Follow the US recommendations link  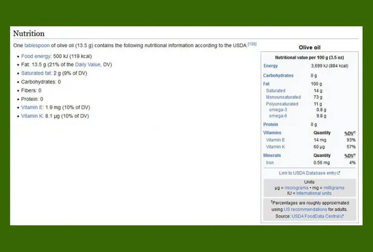tap(305, 210)
